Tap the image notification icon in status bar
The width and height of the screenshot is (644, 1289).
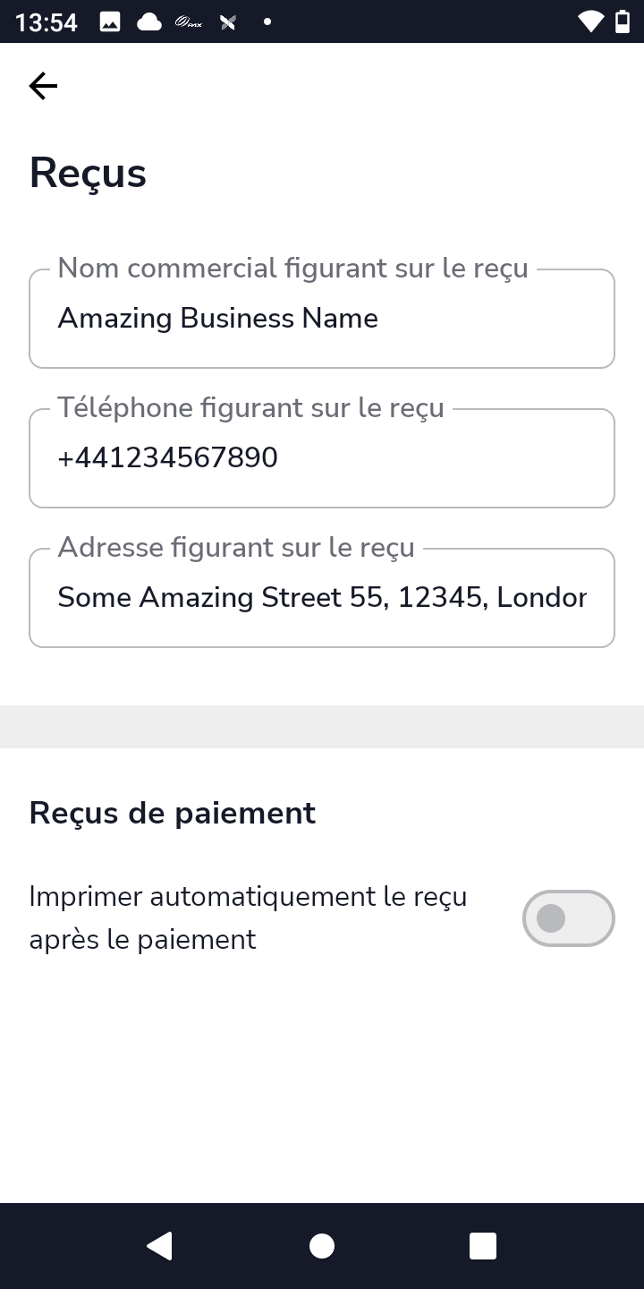[x=110, y=21]
